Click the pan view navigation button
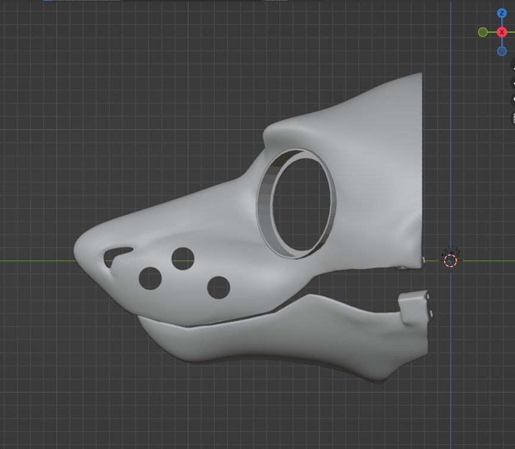This screenshot has height=449, width=515. pyautogui.click(x=513, y=85)
